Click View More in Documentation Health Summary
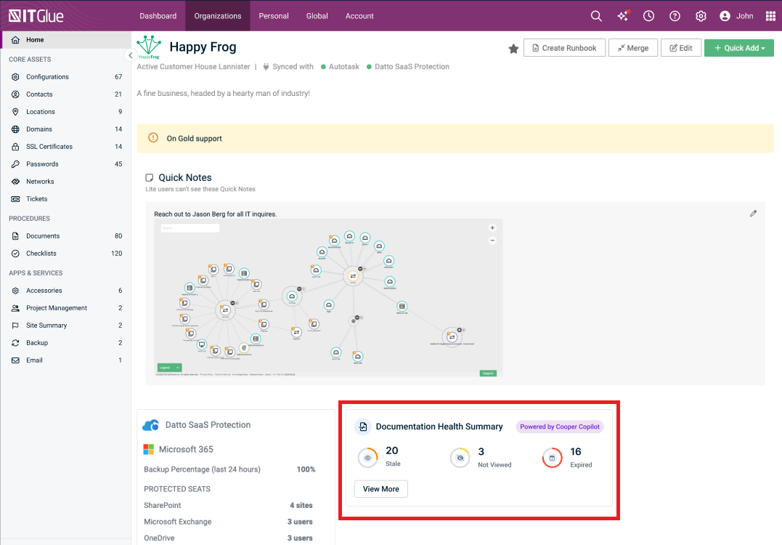The image size is (782, 545). pos(381,489)
